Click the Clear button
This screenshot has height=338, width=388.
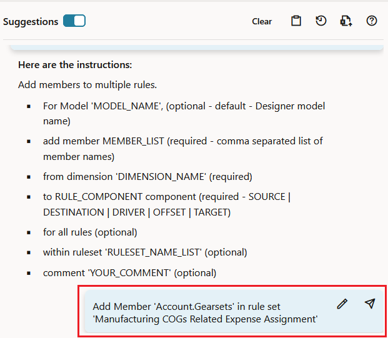262,21
